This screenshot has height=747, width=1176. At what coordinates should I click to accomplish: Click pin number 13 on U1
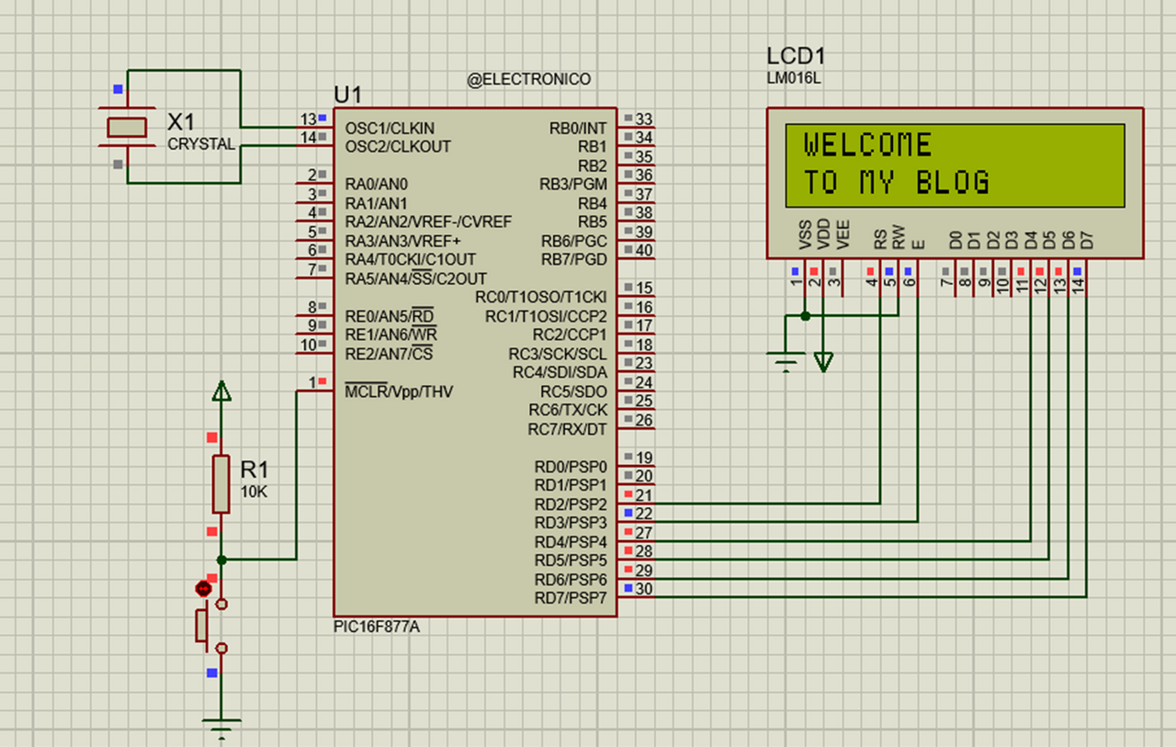coord(308,119)
